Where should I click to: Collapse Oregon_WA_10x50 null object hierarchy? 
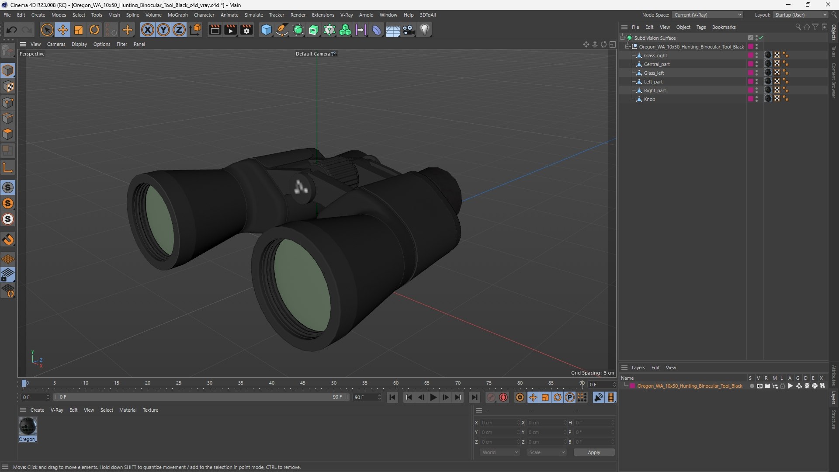[x=628, y=46]
